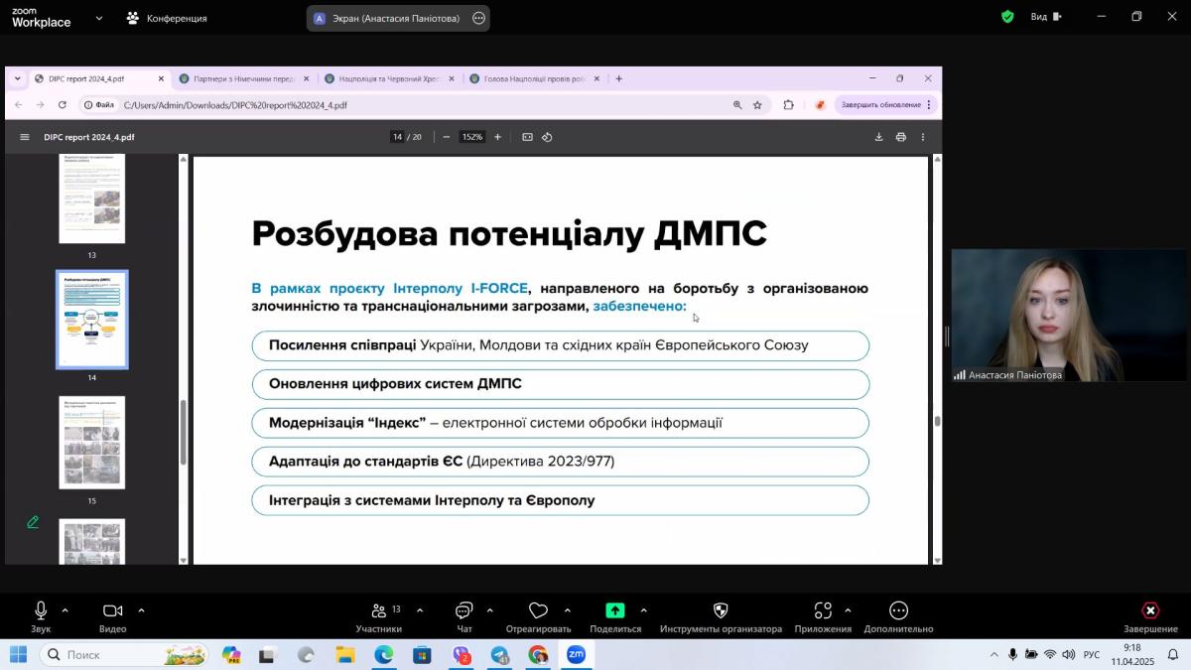
Task: Click the End meeting button (Завершение)
Action: 1150,611
